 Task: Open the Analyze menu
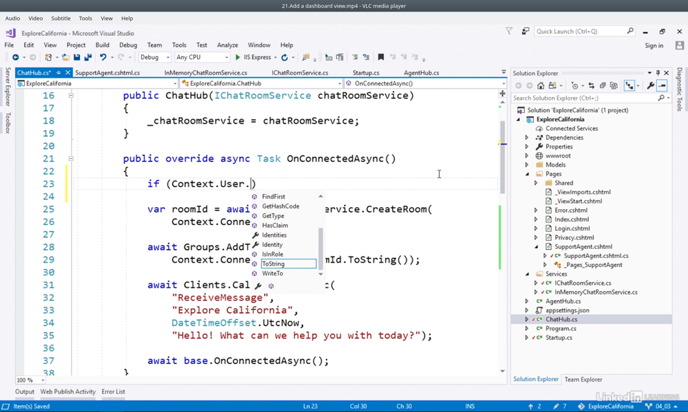point(227,45)
